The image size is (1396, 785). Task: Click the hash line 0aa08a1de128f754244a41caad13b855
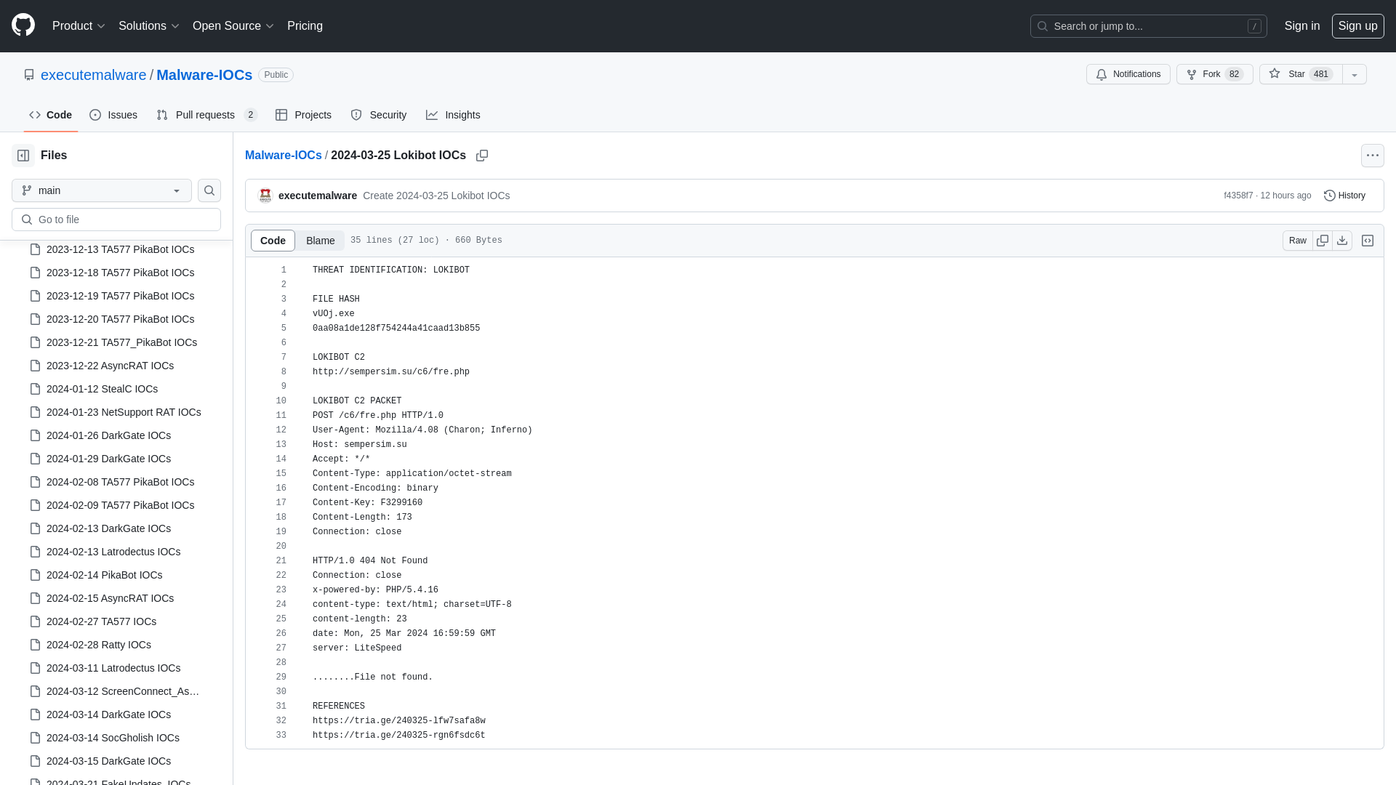tap(396, 329)
